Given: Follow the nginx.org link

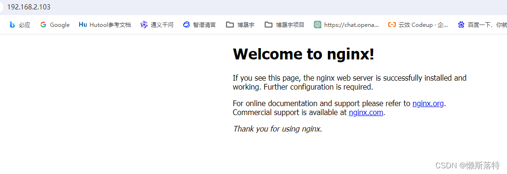Looking at the screenshot, I should click(x=428, y=104).
